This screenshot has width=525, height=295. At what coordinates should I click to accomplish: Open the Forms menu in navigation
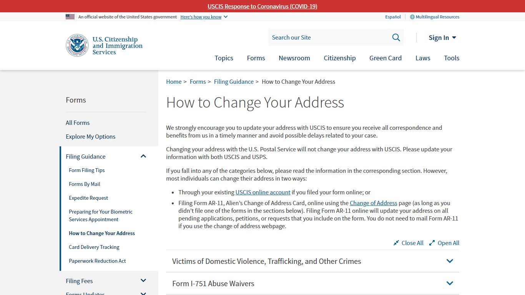(256, 58)
